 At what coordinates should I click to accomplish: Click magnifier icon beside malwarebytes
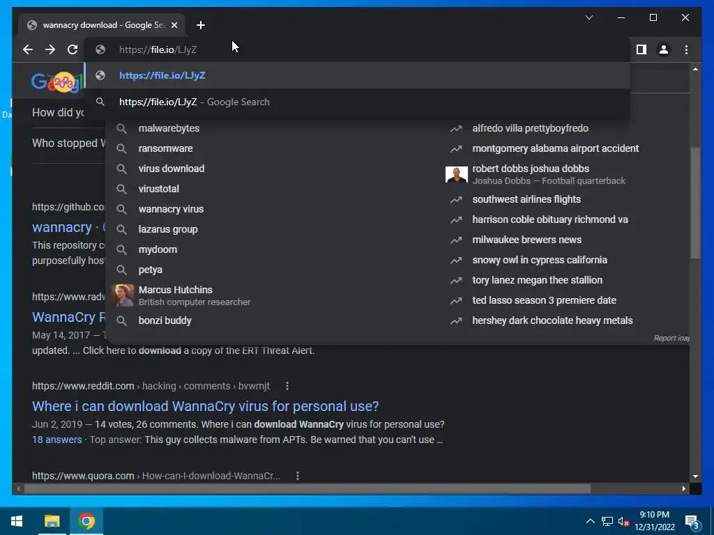click(x=121, y=128)
